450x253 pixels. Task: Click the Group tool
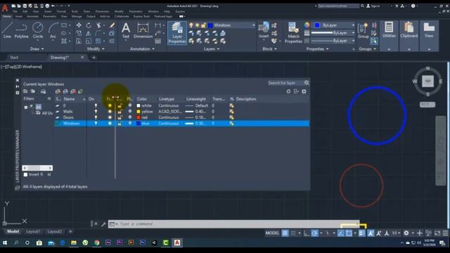pyautogui.click(x=363, y=31)
